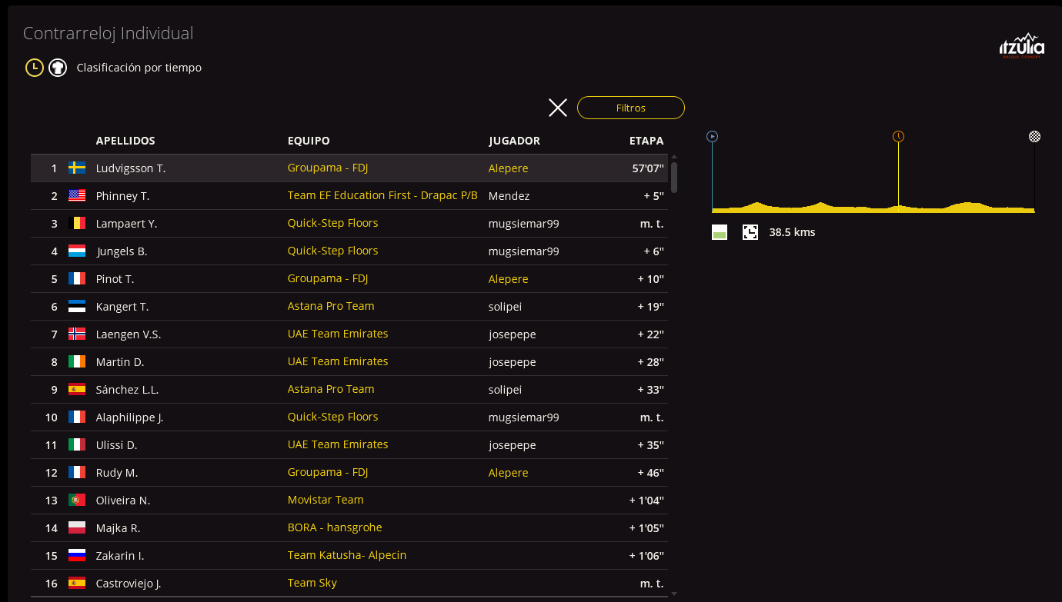1062x602 pixels.
Task: Click the scroll up arrow of the list
Action: [674, 157]
